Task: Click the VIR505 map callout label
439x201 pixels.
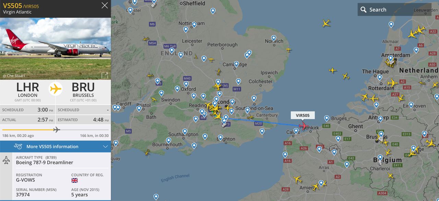Action: (x=303, y=115)
